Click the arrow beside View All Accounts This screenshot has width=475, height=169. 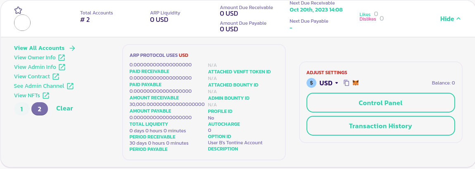pyautogui.click(x=72, y=48)
